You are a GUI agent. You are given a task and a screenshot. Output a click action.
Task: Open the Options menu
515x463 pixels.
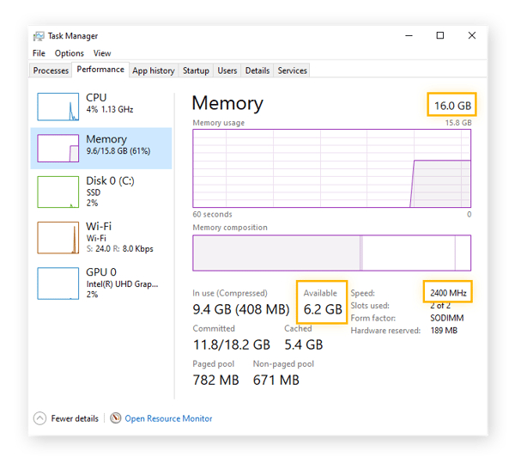pyautogui.click(x=70, y=53)
